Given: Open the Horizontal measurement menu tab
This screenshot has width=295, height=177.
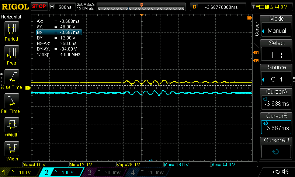Looking at the screenshot, I should pos(11,17).
